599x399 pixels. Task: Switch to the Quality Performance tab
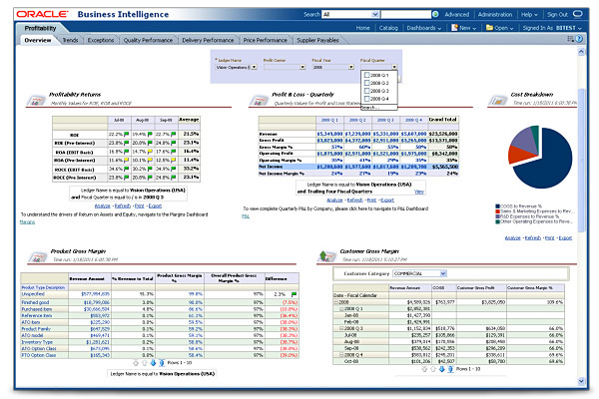(148, 40)
